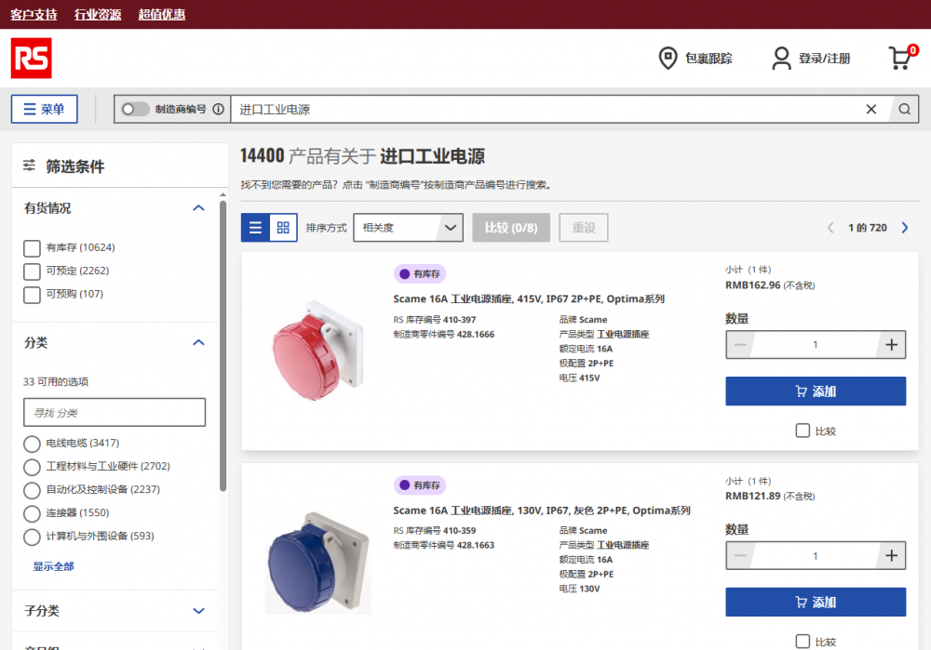Open the 相关度 sort dropdown
The image size is (931, 650).
pyautogui.click(x=409, y=228)
